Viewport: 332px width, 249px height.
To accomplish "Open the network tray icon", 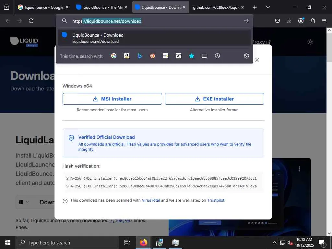I will [282, 243].
